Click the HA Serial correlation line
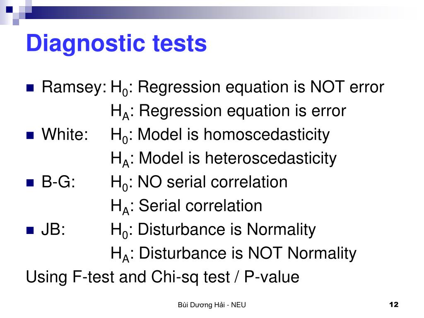The width and height of the screenshot is (424, 318). (187, 207)
